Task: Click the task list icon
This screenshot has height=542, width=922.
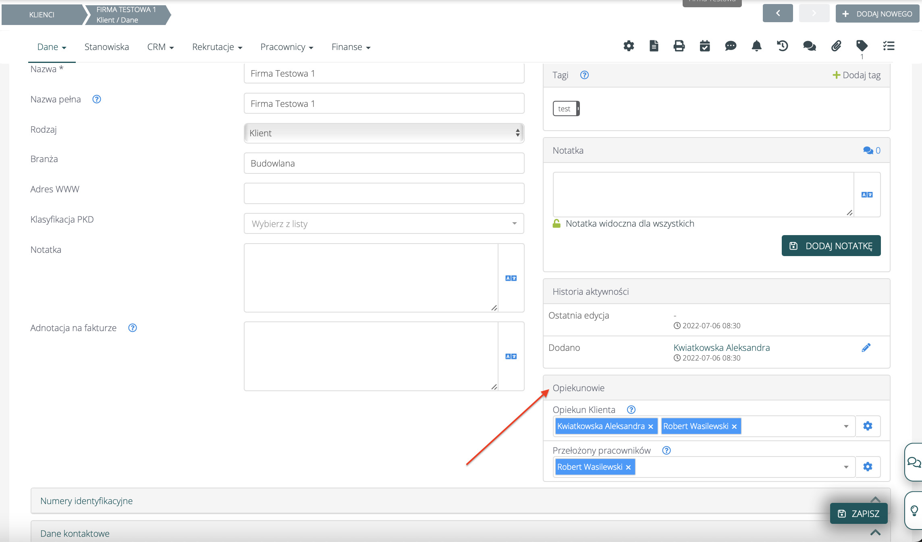Action: (889, 46)
